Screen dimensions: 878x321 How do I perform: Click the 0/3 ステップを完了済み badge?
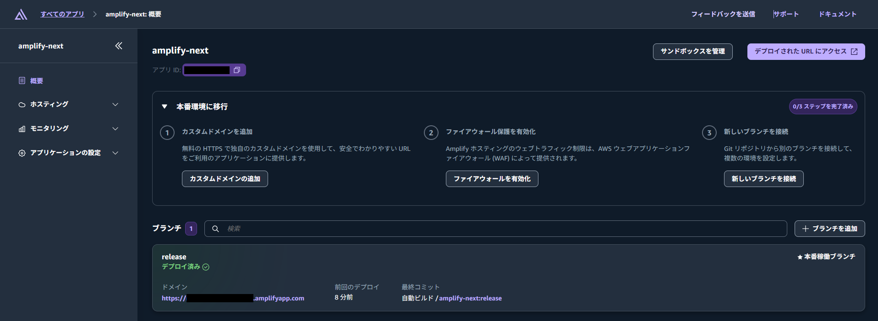coord(823,107)
